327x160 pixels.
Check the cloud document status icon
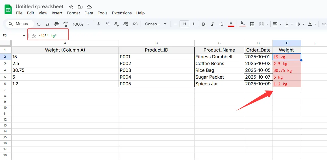click(x=89, y=6)
